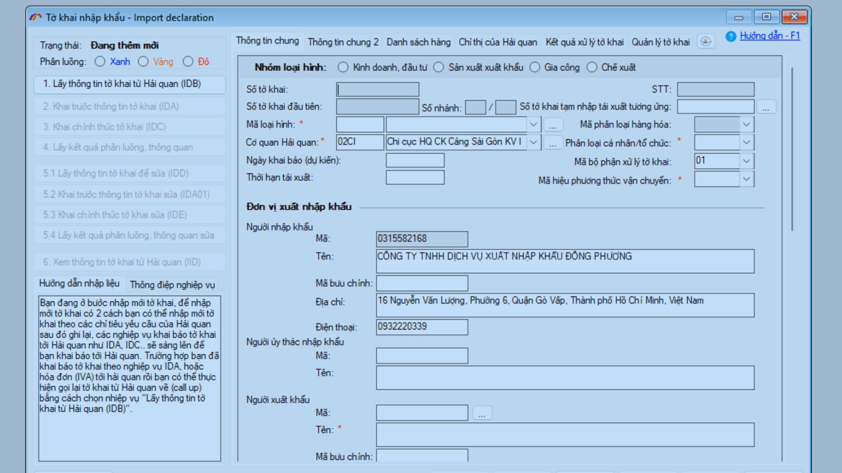Select Thông điệp nghiệp vụ tab
842x473 pixels.
click(x=172, y=285)
